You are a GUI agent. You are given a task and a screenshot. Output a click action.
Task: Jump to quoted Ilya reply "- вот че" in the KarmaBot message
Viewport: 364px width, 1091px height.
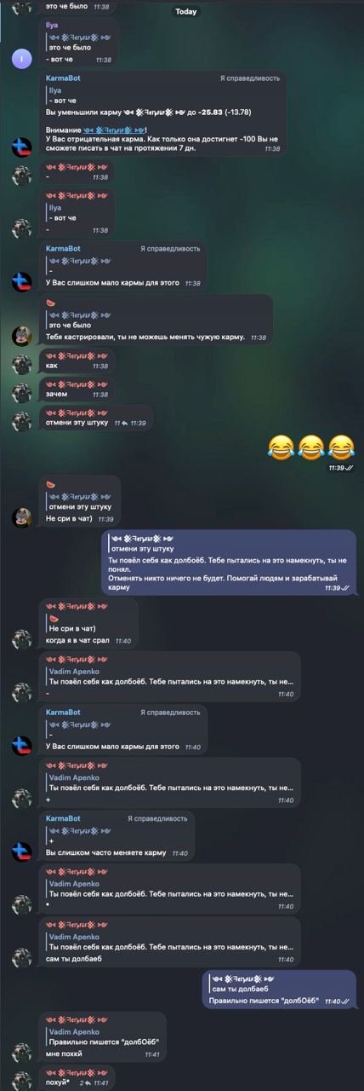point(68,95)
